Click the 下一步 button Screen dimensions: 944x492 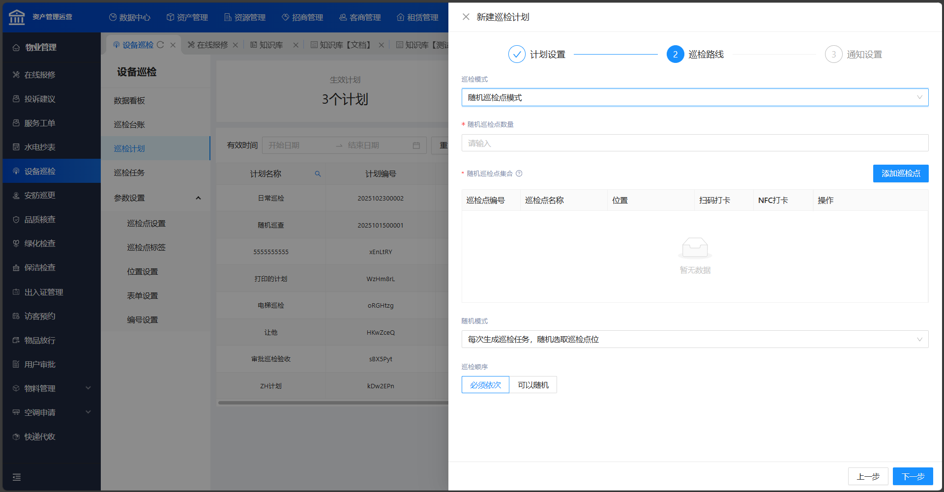pyautogui.click(x=913, y=476)
